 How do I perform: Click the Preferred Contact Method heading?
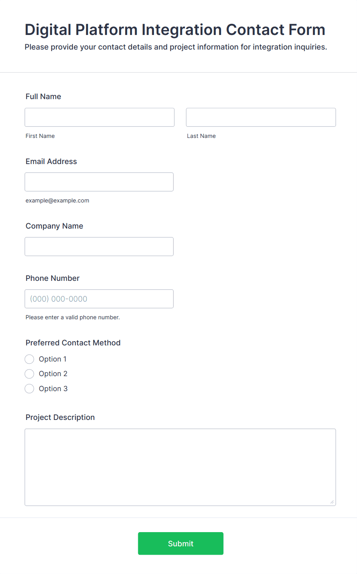pyautogui.click(x=73, y=343)
